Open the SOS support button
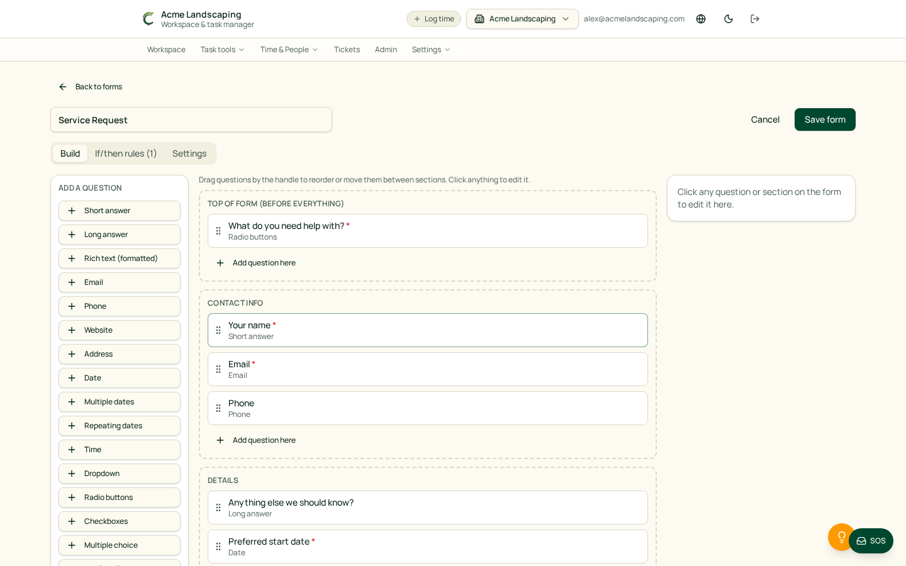 coord(871,541)
